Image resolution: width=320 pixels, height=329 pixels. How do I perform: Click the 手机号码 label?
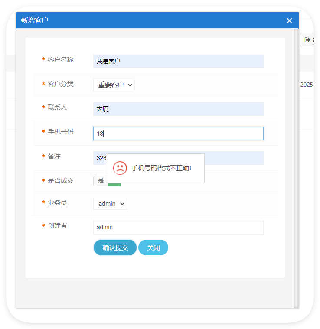60,132
